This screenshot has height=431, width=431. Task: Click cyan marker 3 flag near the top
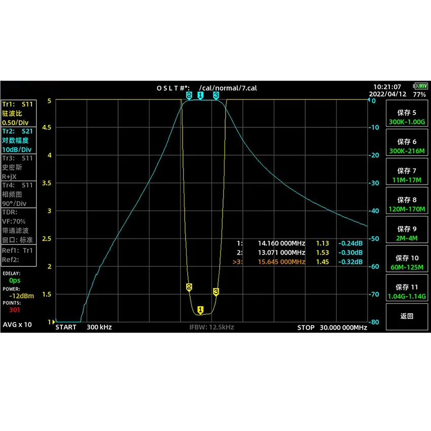216,95
